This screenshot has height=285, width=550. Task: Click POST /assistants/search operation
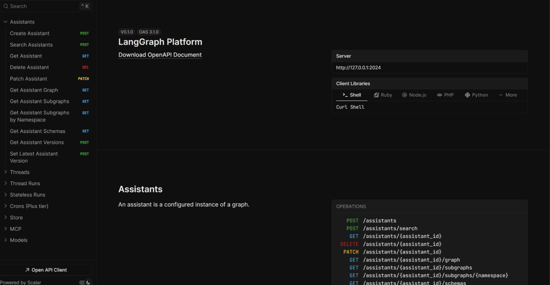point(382,228)
